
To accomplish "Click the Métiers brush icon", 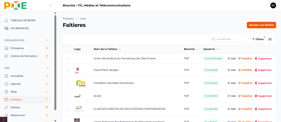I will pyautogui.click(x=6, y=107).
